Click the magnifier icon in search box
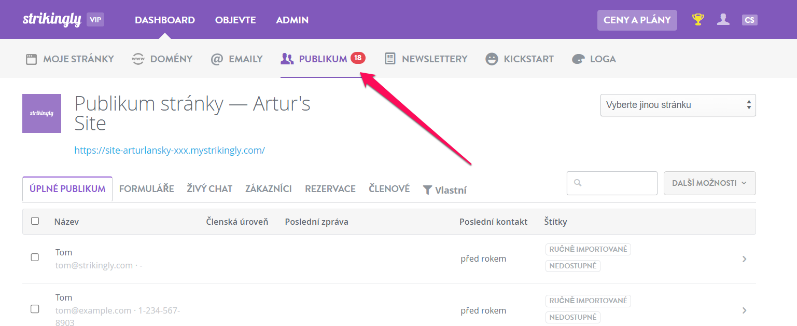The height and width of the screenshot is (326, 797). tap(578, 183)
